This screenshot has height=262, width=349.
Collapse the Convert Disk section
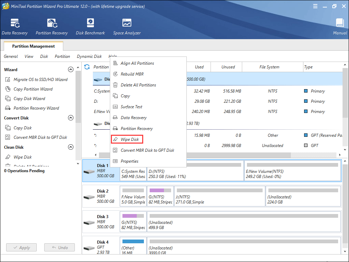[x=71, y=118]
